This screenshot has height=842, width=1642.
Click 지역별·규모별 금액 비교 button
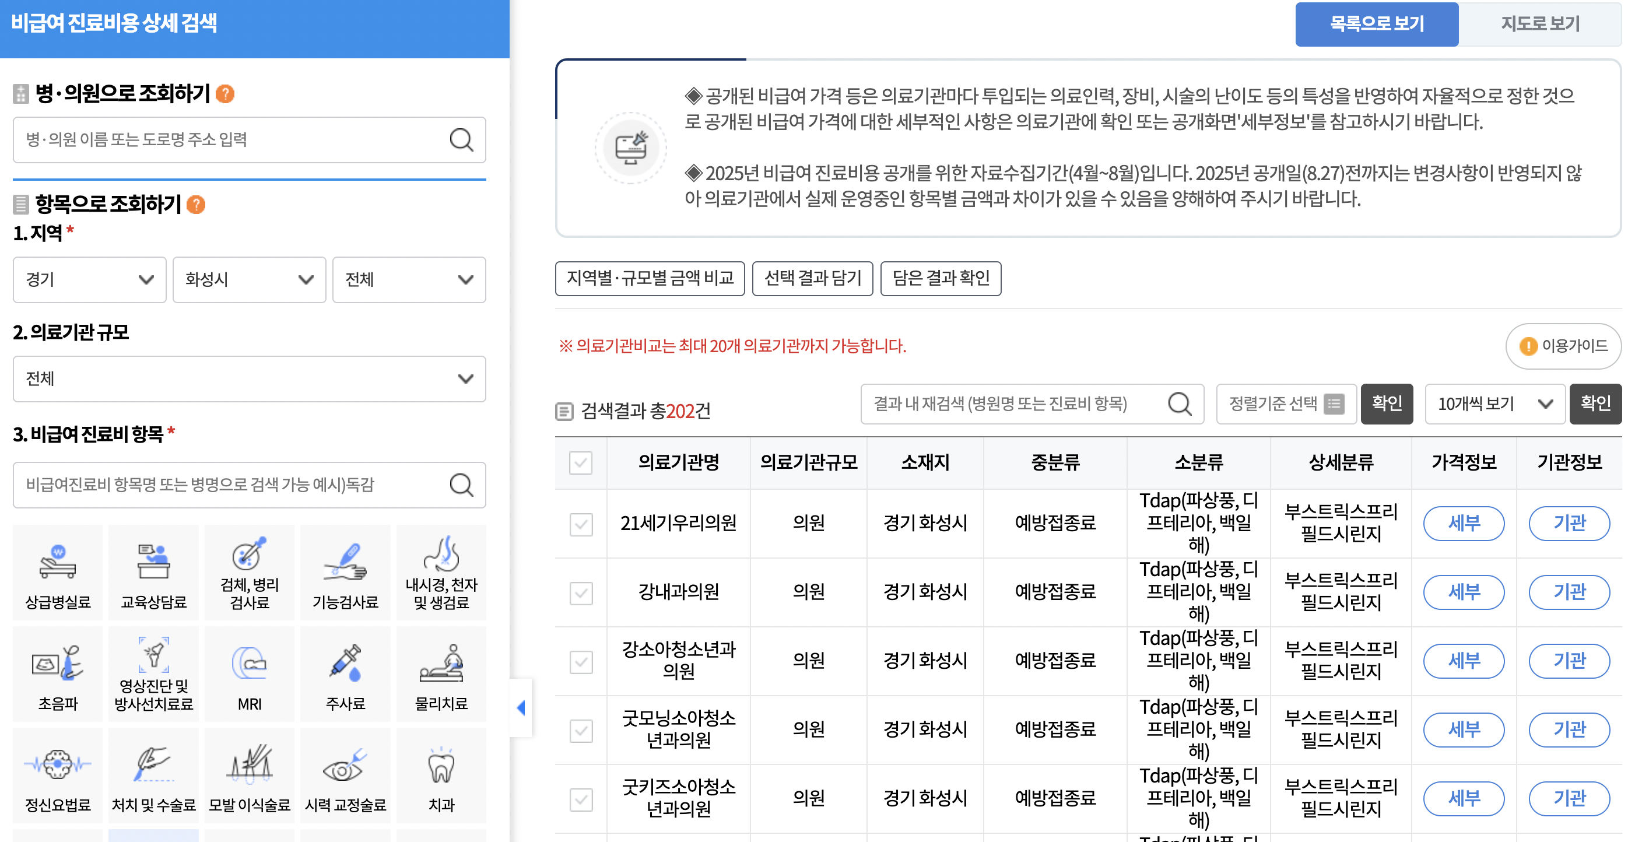pyautogui.click(x=650, y=279)
